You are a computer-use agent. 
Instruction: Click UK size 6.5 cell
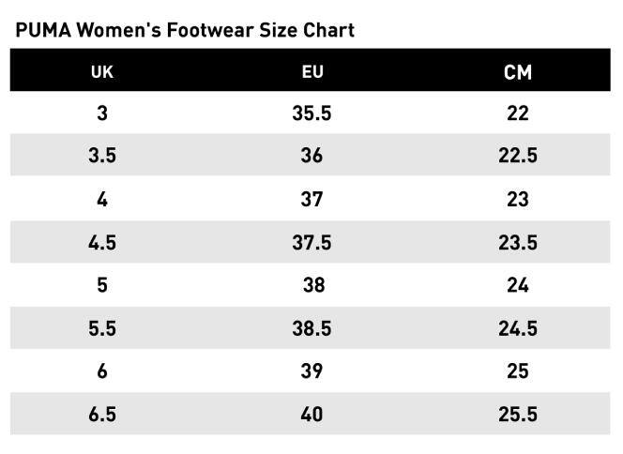point(102,414)
